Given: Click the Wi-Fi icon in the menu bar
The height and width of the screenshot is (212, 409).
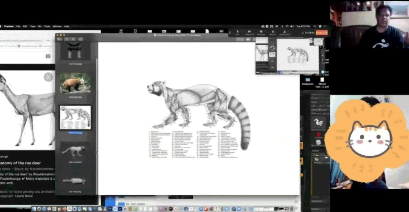Looking at the screenshot, I should [x=287, y=27].
